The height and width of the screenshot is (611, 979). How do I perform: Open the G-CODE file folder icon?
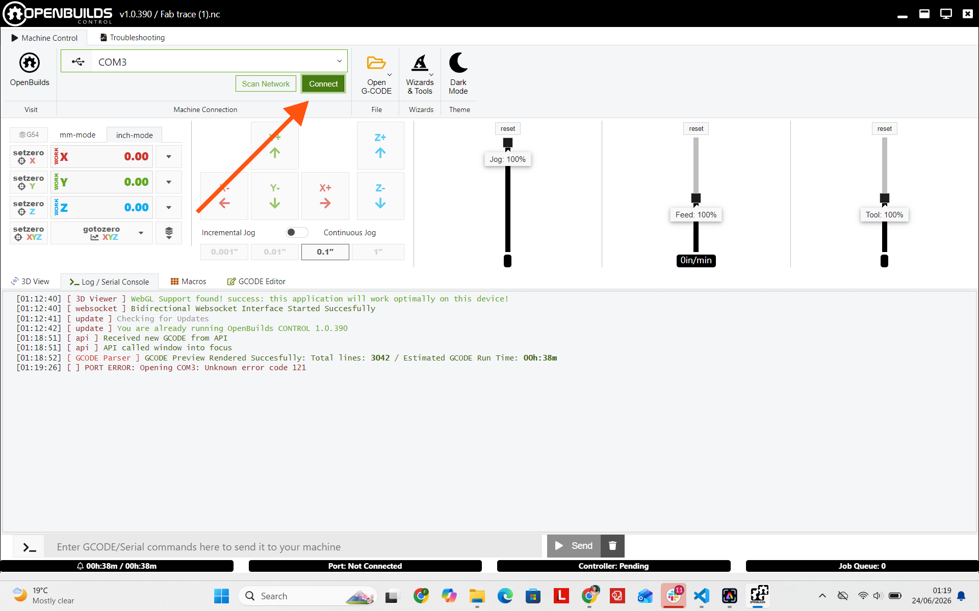point(376,63)
